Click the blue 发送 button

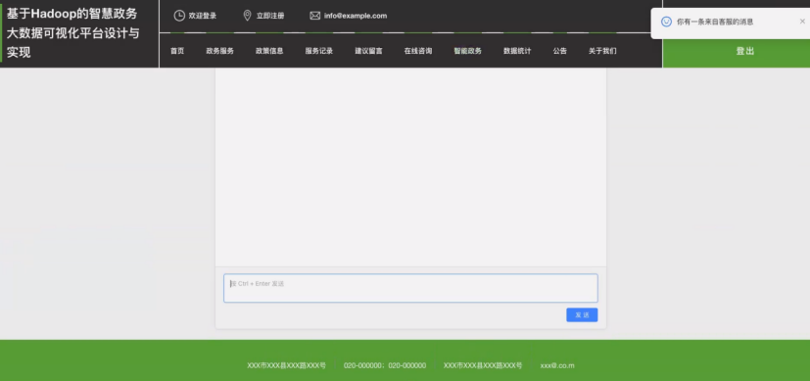coord(582,315)
